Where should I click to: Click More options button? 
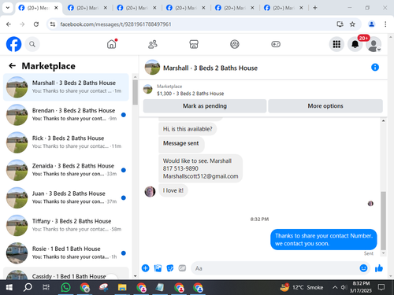click(325, 106)
